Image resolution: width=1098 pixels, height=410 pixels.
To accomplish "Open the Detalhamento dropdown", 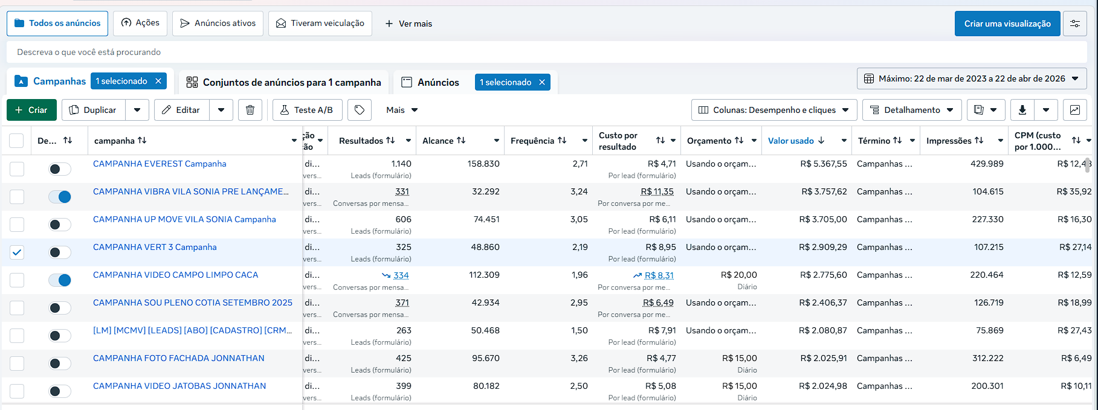I will click(912, 110).
